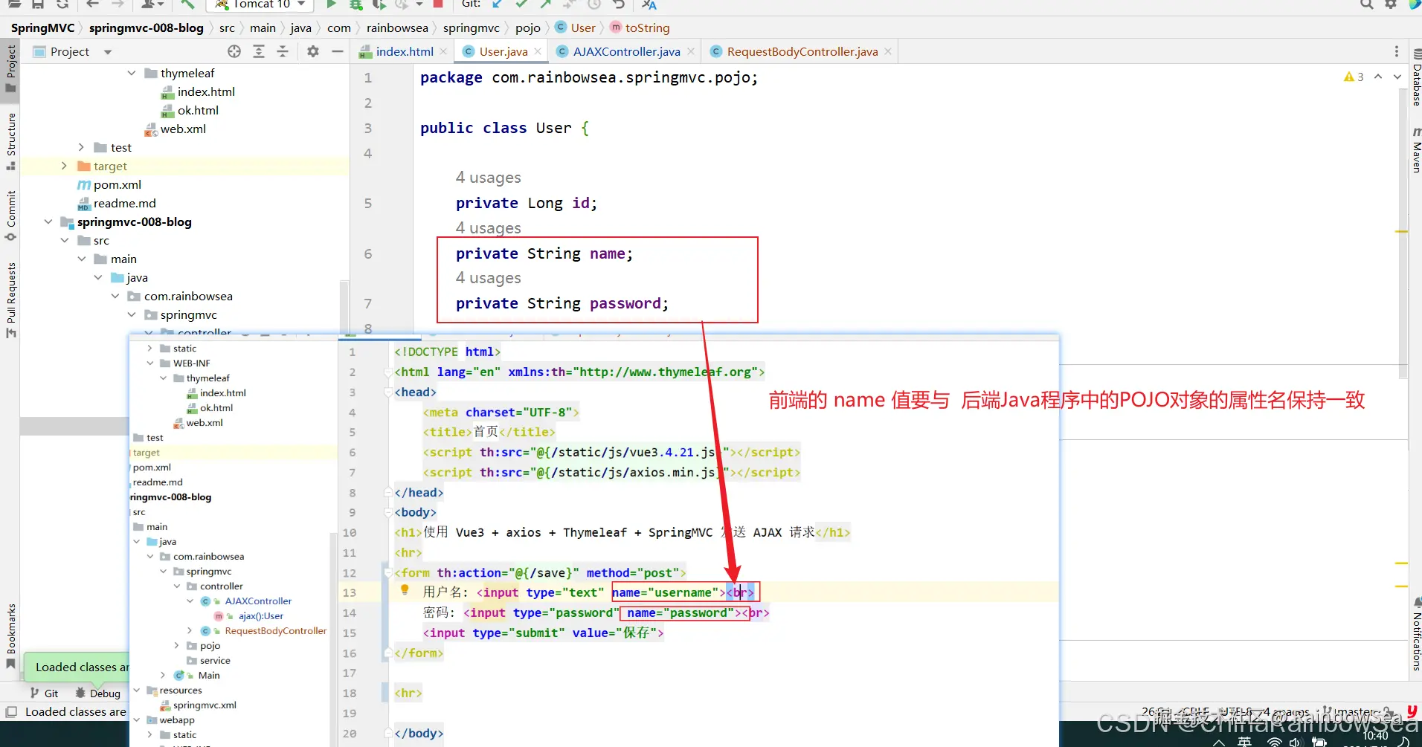Viewport: 1422px width, 747px height.
Task: Toggle the Structure tool window sidebar button
Action: tap(10, 141)
